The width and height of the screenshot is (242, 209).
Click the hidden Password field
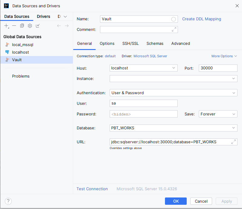point(144,114)
